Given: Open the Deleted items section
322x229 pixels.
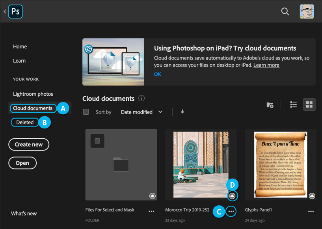Looking at the screenshot, I should (25, 123).
